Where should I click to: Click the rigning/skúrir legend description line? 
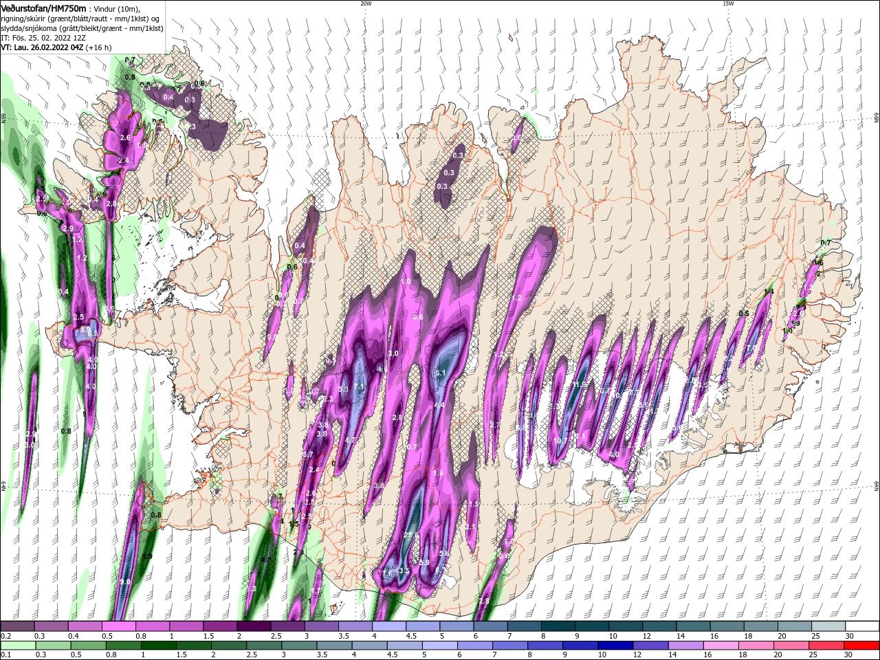tap(80, 18)
